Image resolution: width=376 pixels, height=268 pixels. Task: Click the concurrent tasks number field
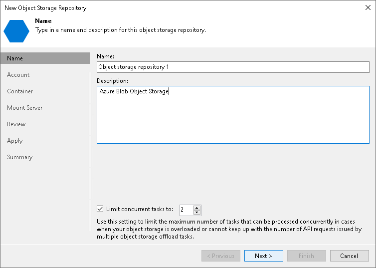[x=186, y=210]
